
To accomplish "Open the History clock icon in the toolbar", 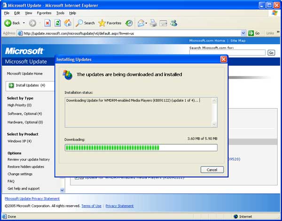I will 129,23.
